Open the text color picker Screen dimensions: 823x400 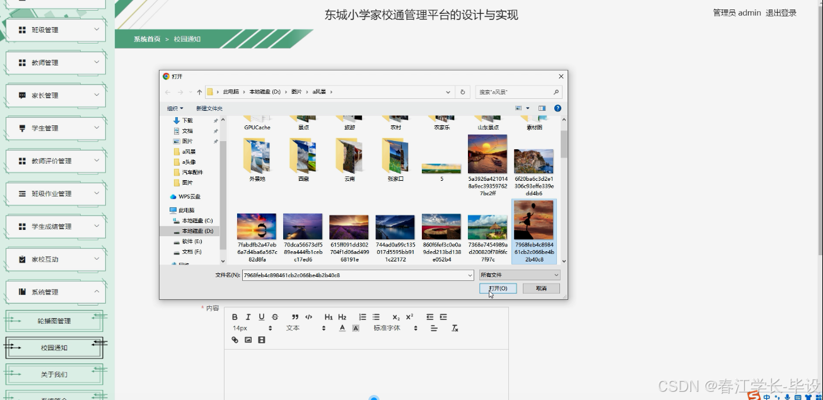point(342,328)
